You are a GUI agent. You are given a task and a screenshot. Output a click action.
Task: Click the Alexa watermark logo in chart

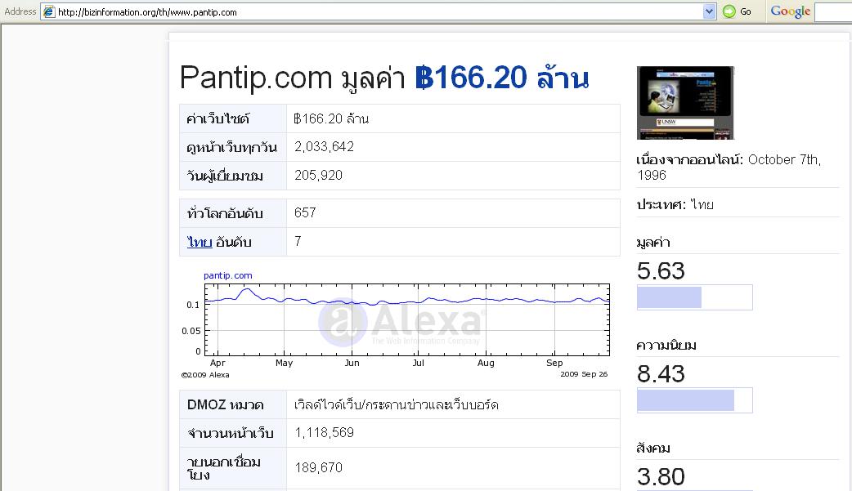[402, 322]
